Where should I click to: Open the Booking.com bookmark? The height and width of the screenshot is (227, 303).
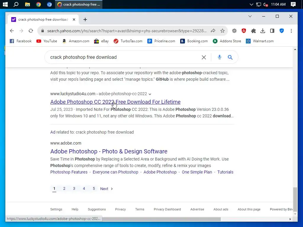[x=194, y=41]
